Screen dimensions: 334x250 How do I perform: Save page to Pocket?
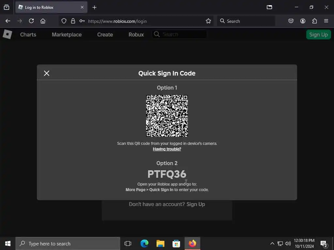291,21
